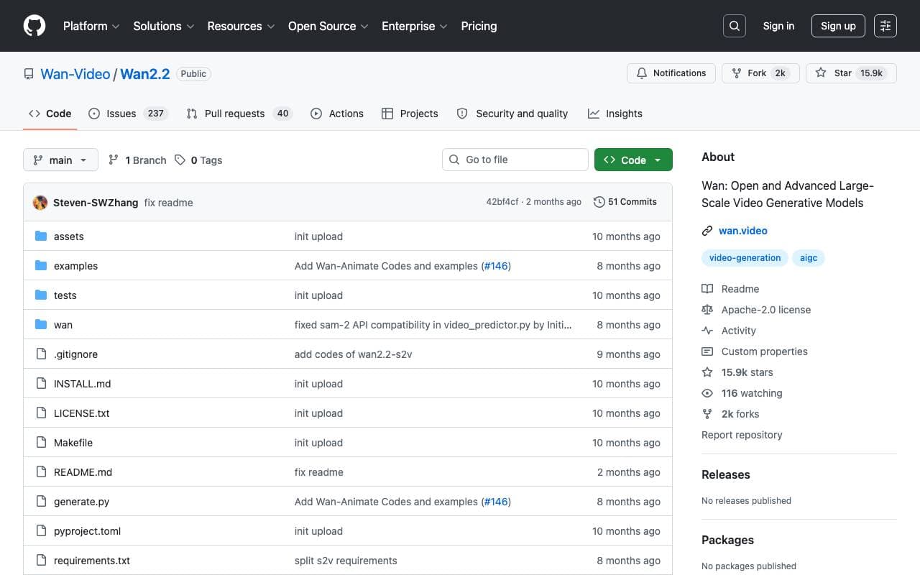This screenshot has width=920, height=575.
Task: Click the repository icon beside Wan-Video
Action: [29, 74]
